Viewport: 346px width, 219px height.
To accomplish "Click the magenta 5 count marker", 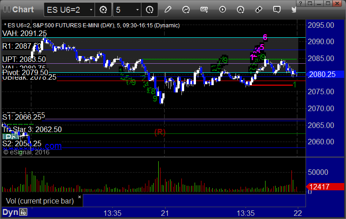I will pos(262,47).
